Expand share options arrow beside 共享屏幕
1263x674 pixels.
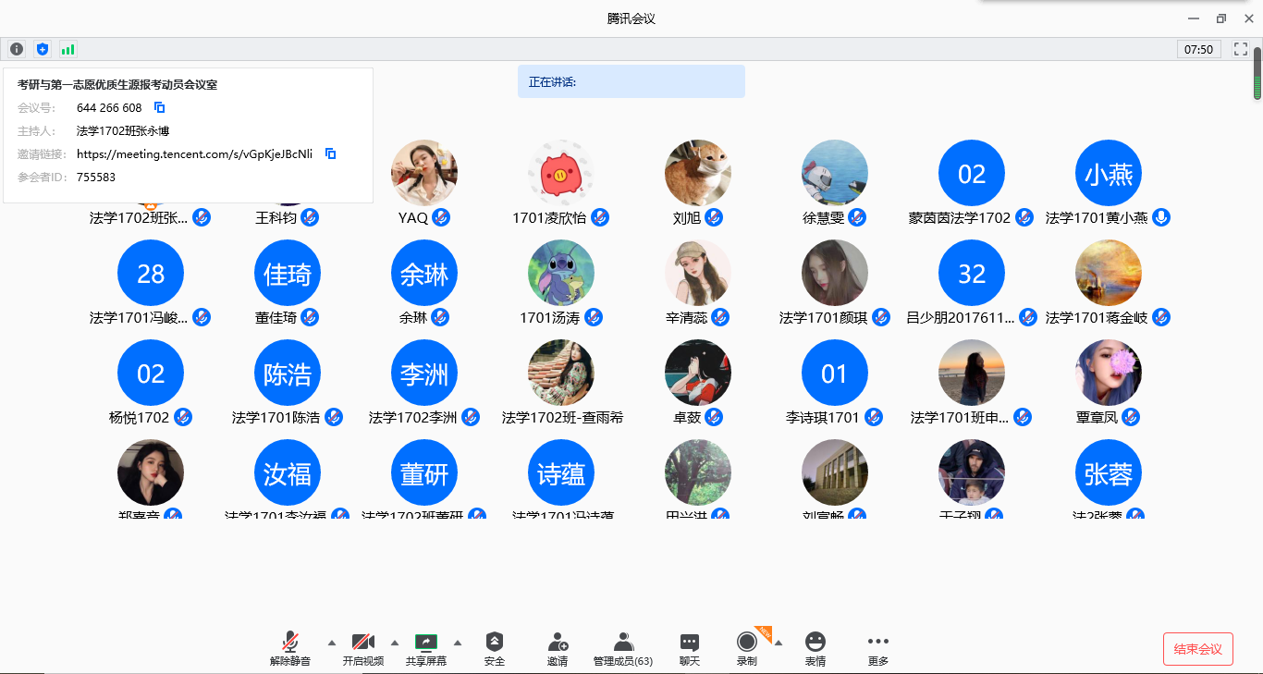click(x=457, y=643)
